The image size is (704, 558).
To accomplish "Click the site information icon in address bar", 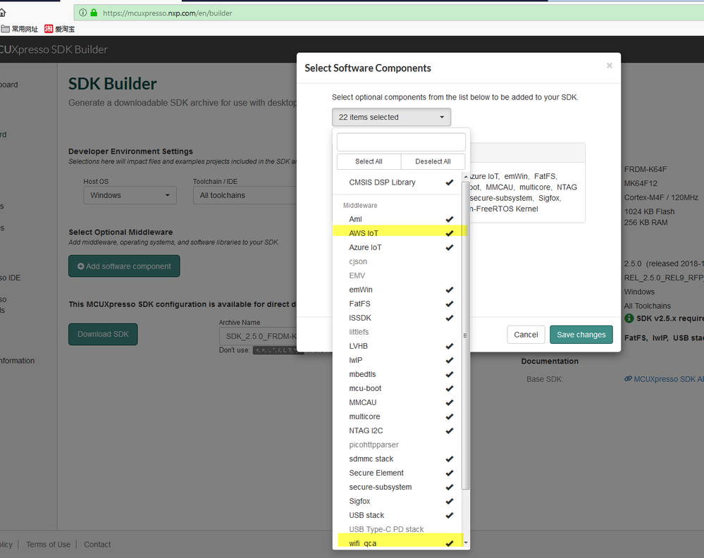I will coord(82,13).
